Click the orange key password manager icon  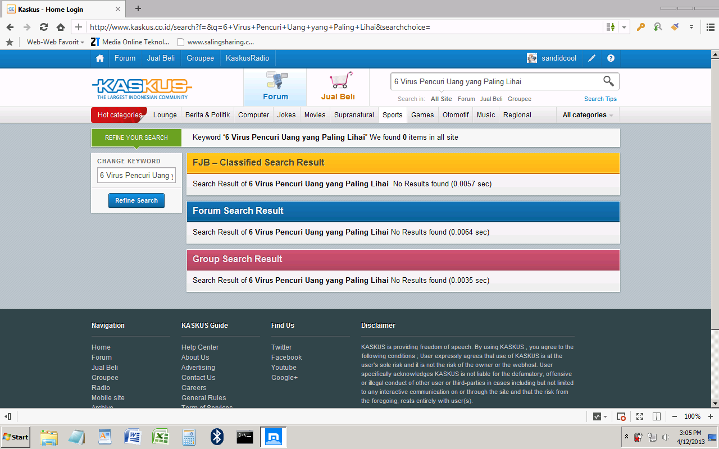[x=641, y=27]
